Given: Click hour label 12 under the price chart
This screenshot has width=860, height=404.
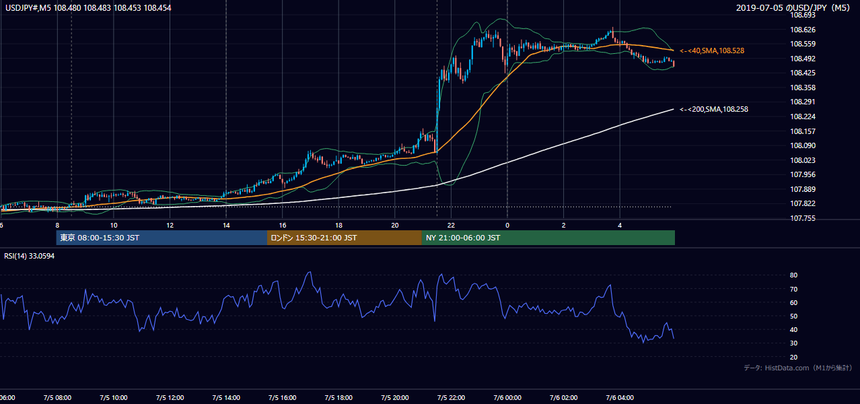Looking at the screenshot, I should pyautogui.click(x=170, y=226).
